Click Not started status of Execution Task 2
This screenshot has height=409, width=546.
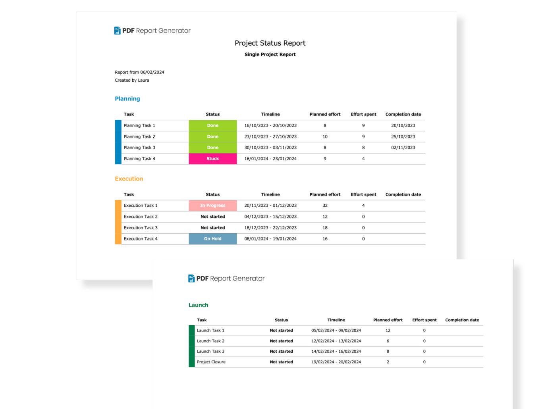point(213,217)
